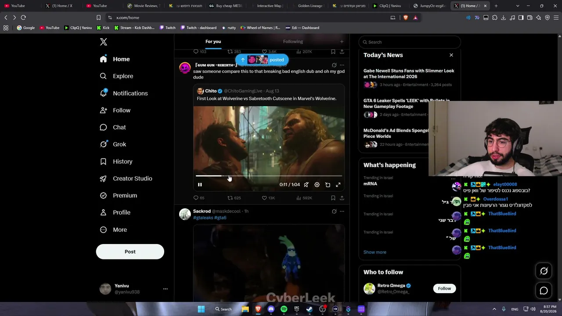The height and width of the screenshot is (316, 562).
Task: Follow Retro Ωmega
Action: click(444, 288)
